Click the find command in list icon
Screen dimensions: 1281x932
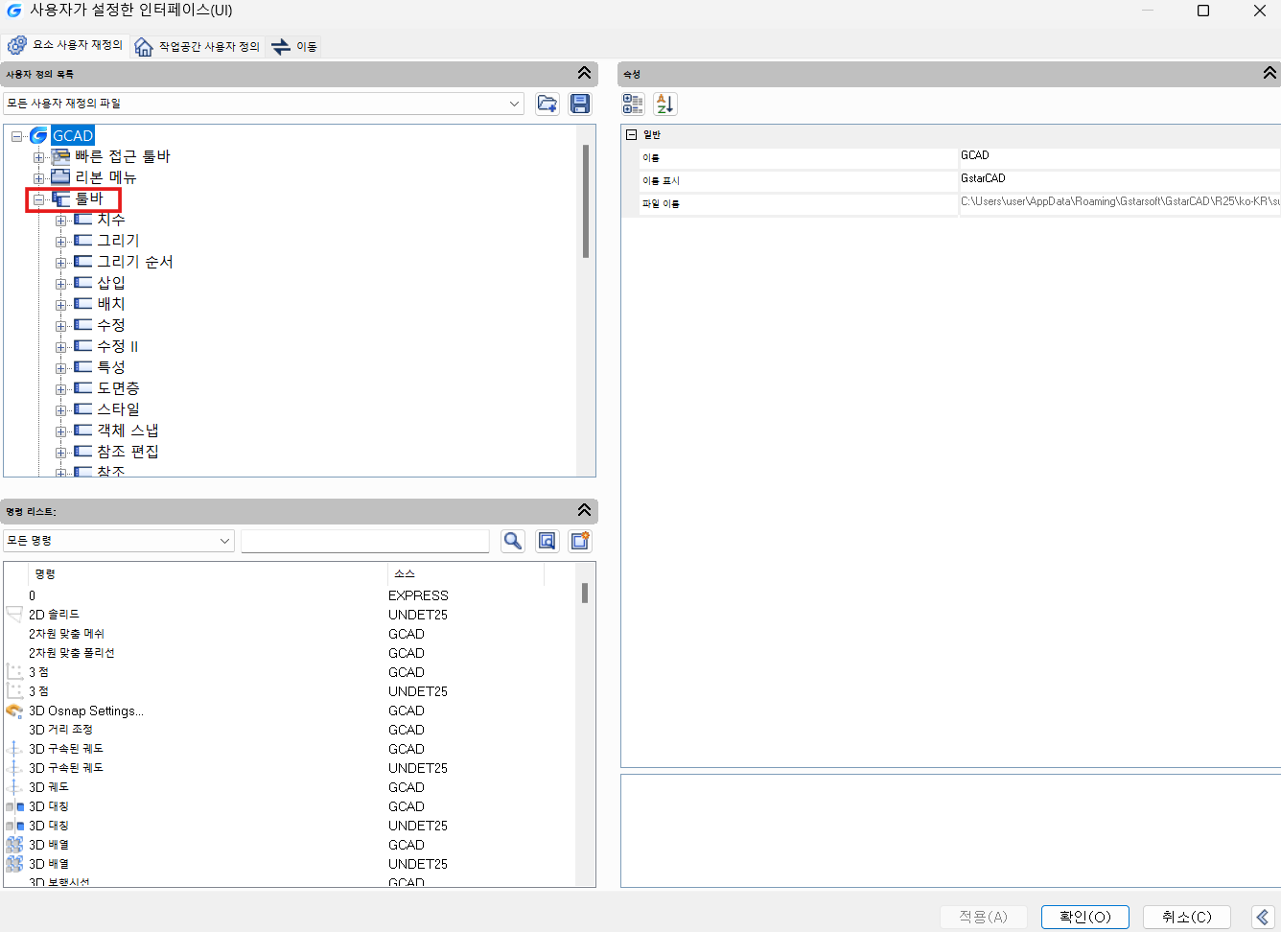pyautogui.click(x=547, y=541)
